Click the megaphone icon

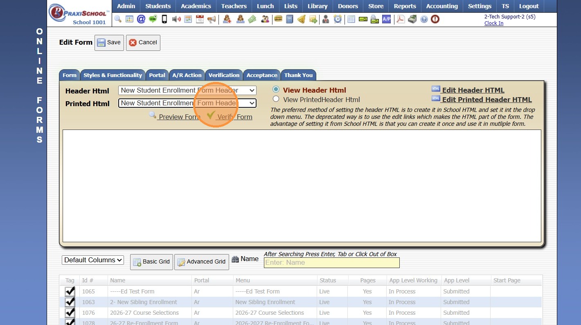(212, 19)
